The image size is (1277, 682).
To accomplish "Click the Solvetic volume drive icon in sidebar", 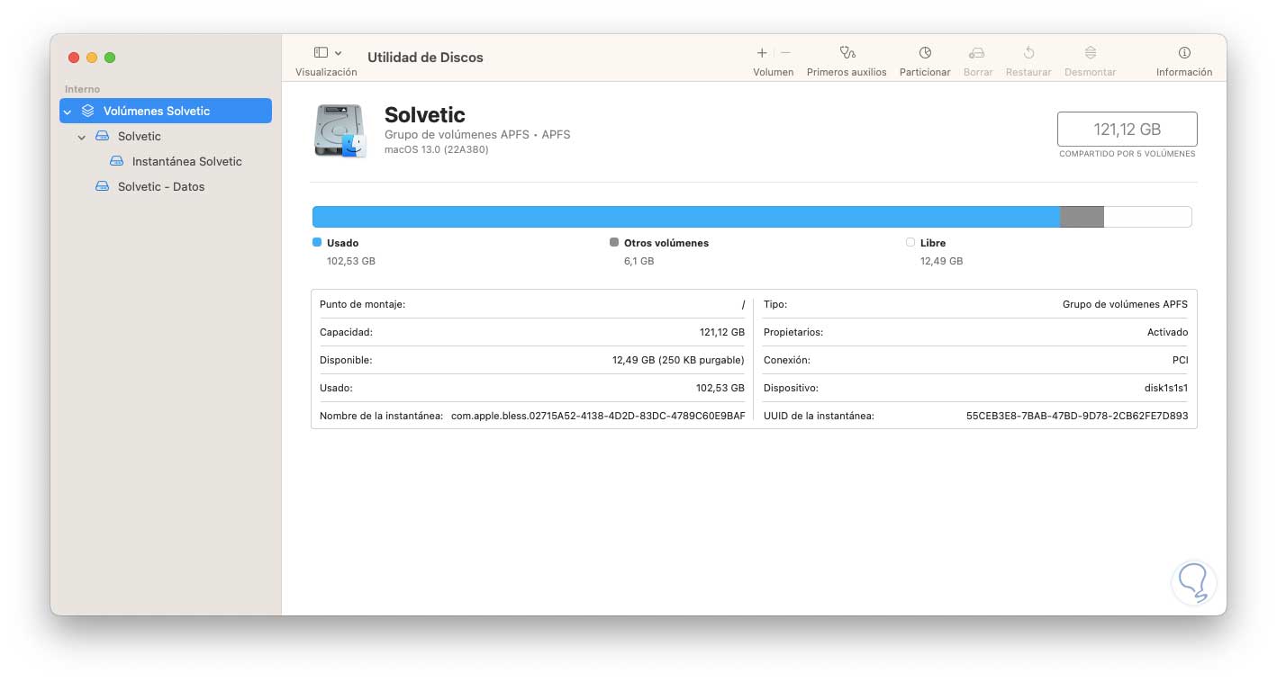I will pyautogui.click(x=102, y=137).
